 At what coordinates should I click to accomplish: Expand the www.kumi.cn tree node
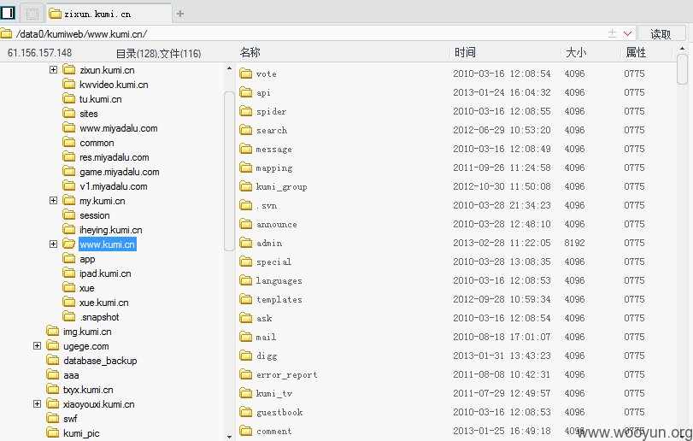pyautogui.click(x=54, y=244)
